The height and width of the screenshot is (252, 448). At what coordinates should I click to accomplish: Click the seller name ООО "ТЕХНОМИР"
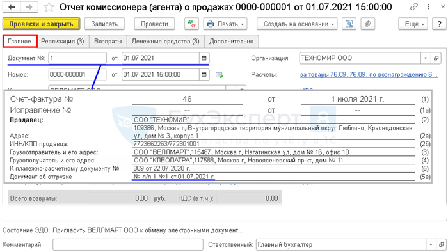point(161,120)
